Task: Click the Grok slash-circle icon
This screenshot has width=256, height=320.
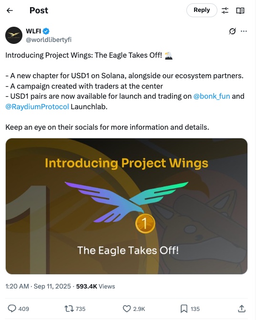Action: pos(232,31)
